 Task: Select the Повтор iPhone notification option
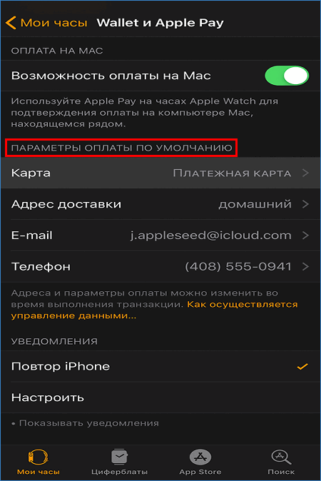[x=160, y=366]
